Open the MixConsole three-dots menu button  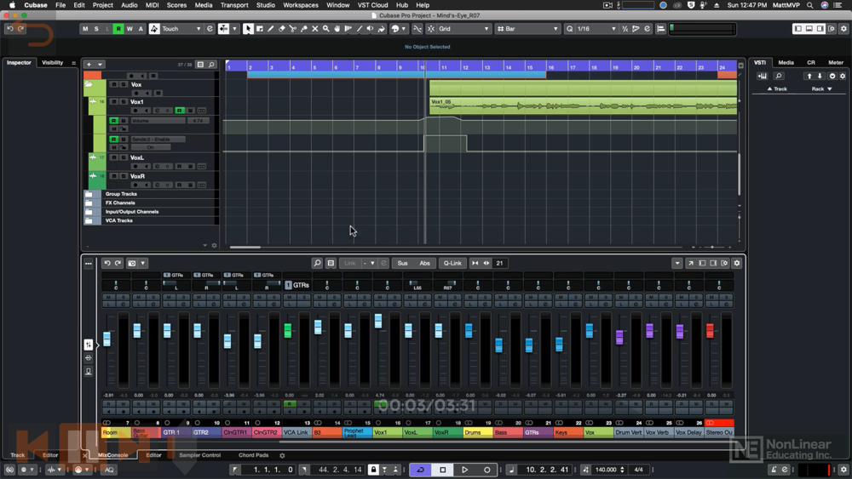coord(88,264)
